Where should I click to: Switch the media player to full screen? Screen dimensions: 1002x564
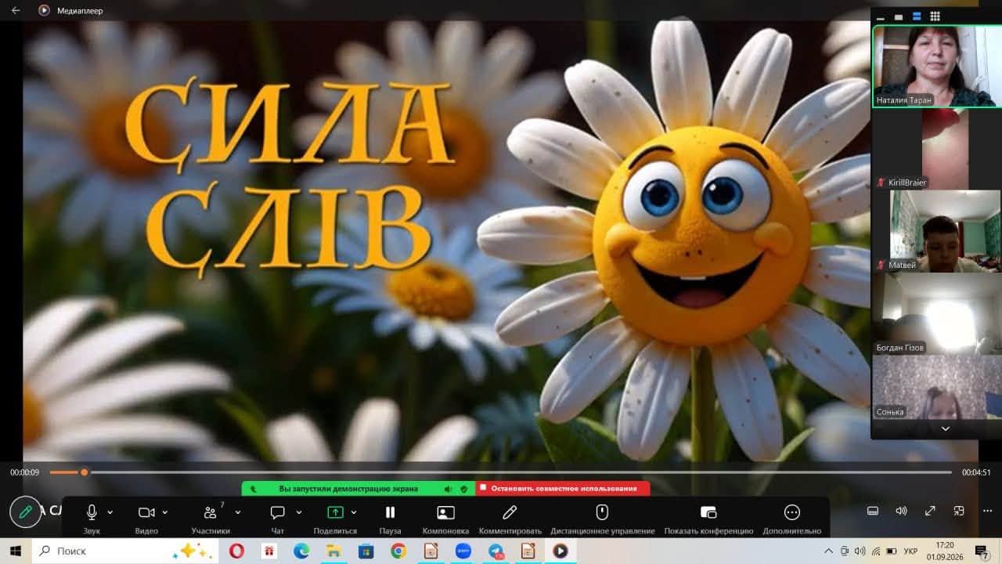click(930, 511)
